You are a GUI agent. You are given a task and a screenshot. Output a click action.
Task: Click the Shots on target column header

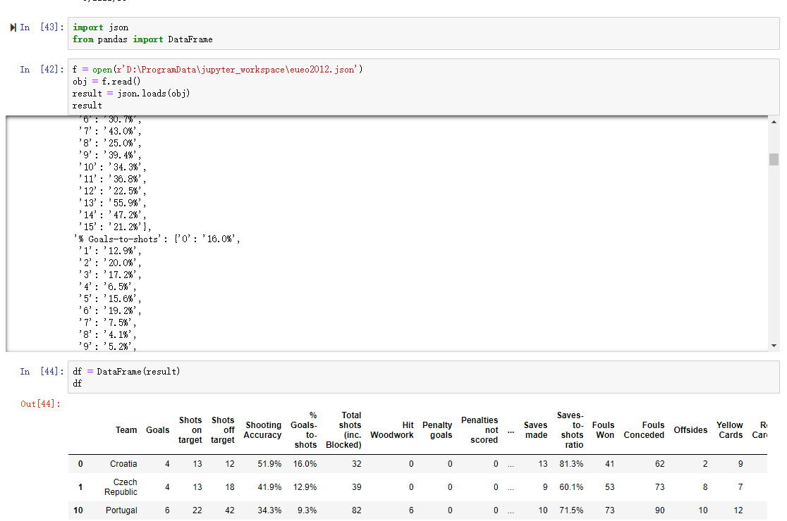pyautogui.click(x=190, y=430)
